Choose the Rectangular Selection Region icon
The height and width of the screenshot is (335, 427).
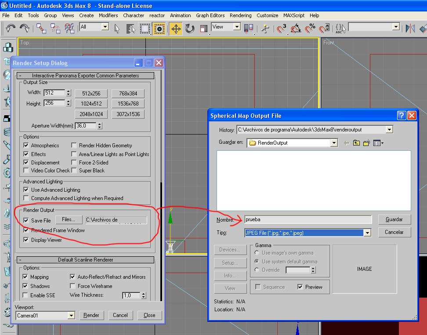[145, 29]
